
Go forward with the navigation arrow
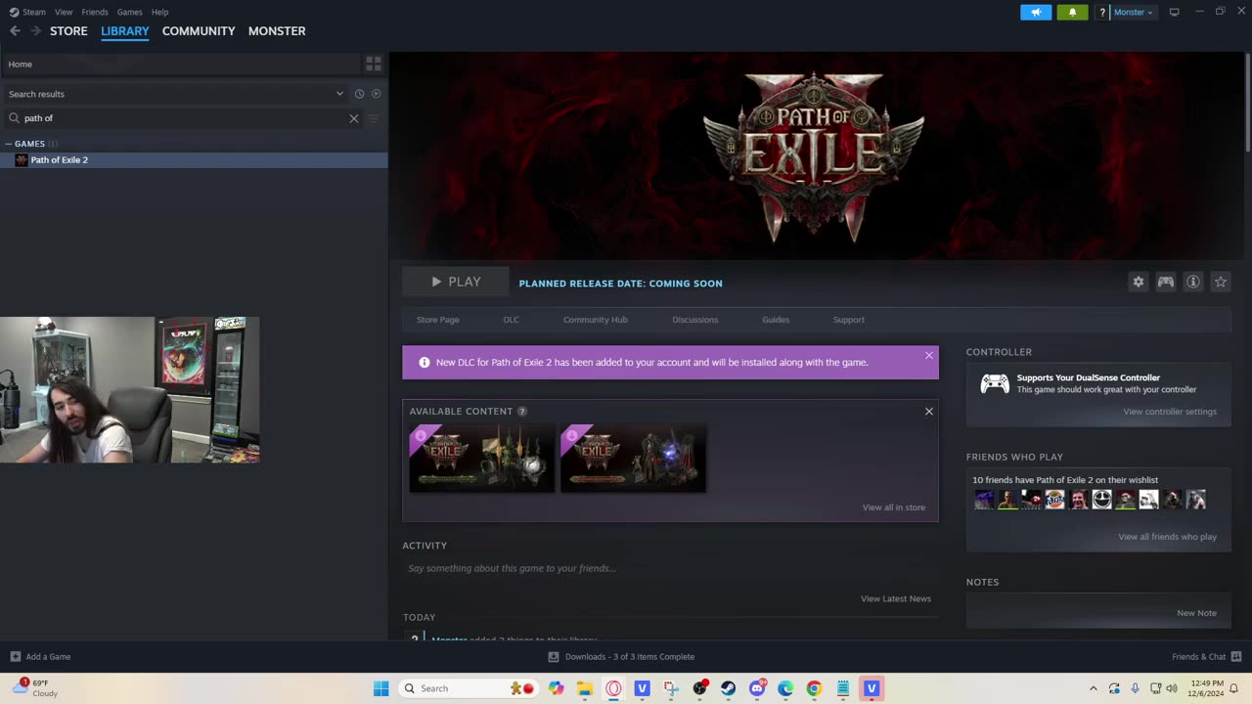coord(35,31)
